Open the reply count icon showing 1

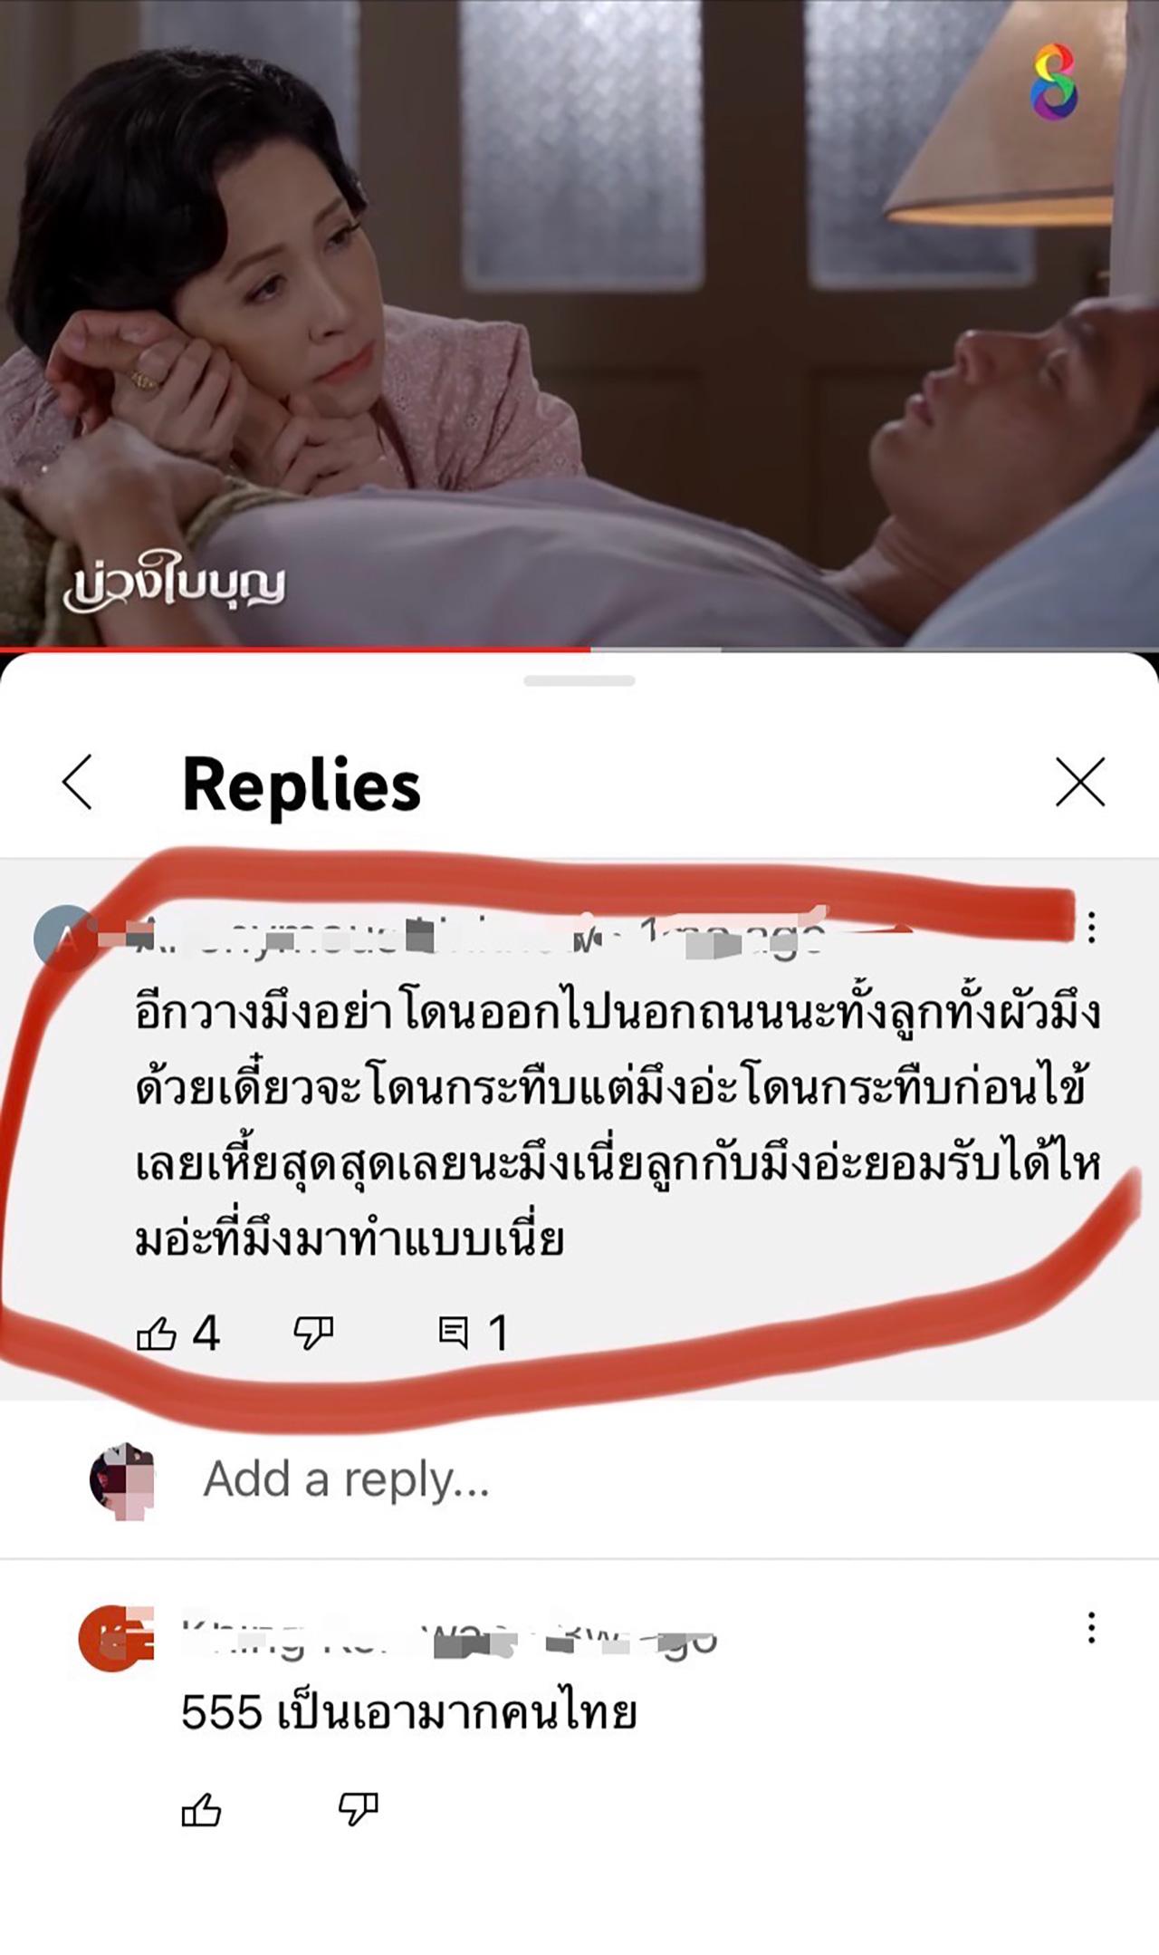453,1333
